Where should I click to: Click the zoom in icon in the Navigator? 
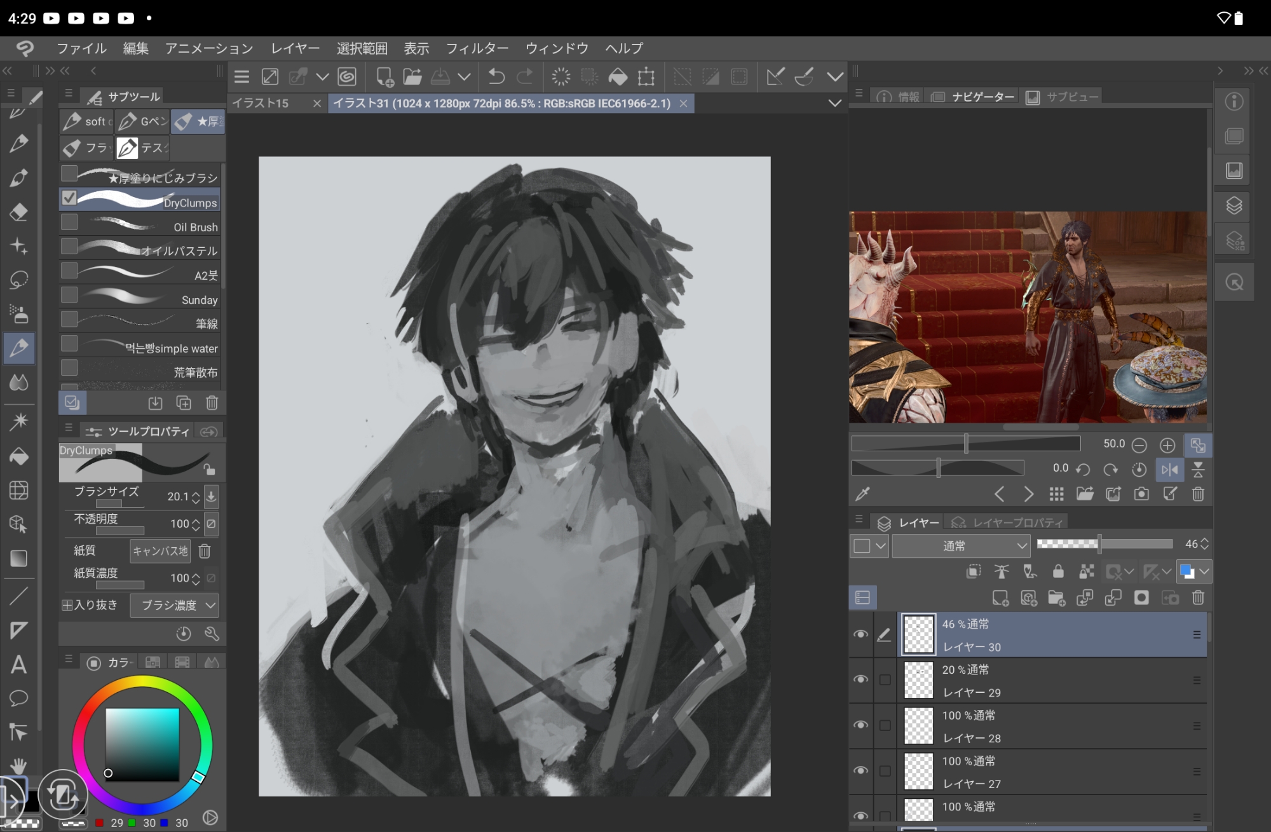click(1167, 445)
